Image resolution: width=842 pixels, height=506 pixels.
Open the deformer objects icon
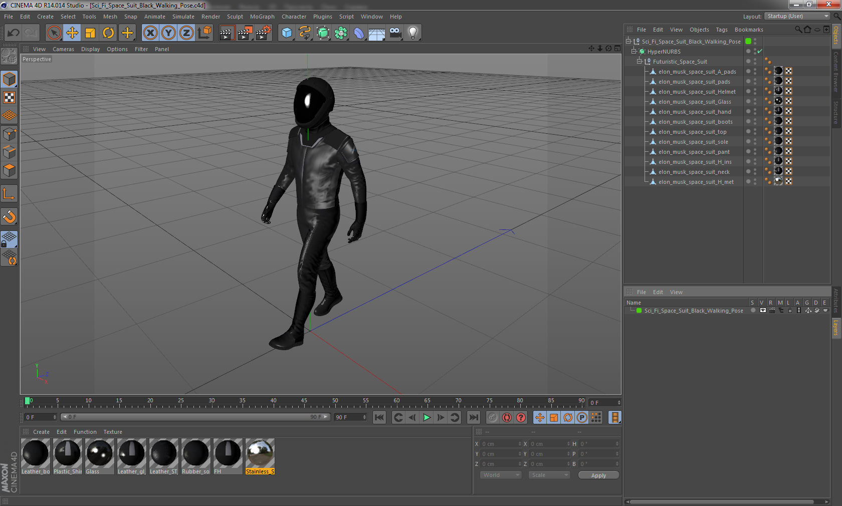coord(359,33)
